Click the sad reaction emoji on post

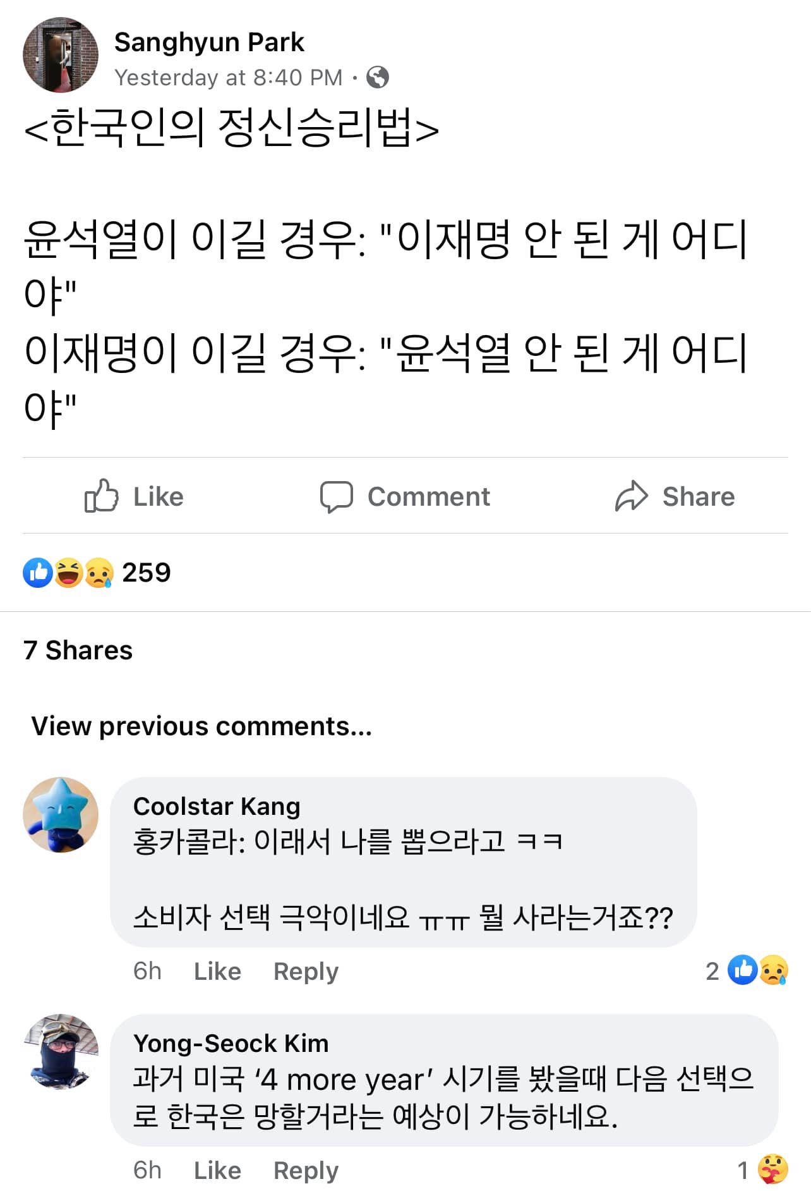(99, 573)
